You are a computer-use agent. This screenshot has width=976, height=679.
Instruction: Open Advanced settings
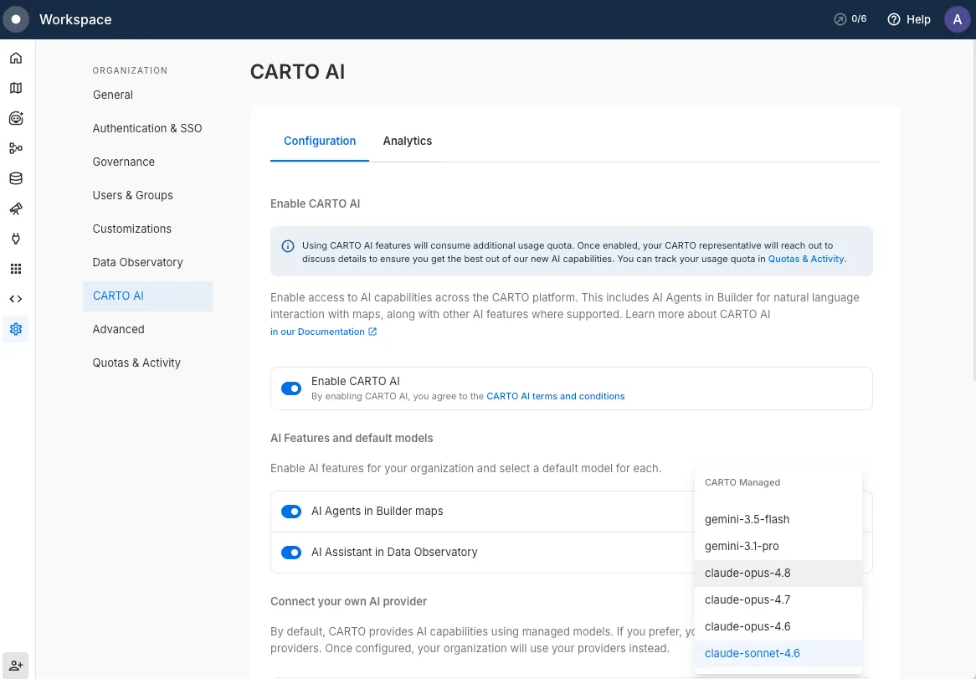coord(147,329)
